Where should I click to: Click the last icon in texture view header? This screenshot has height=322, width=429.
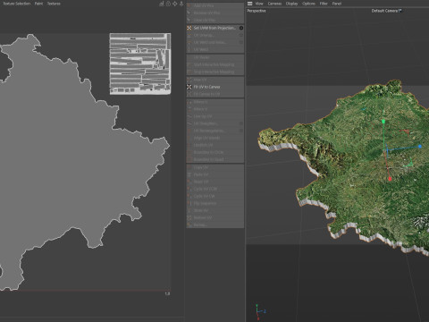coord(181,4)
